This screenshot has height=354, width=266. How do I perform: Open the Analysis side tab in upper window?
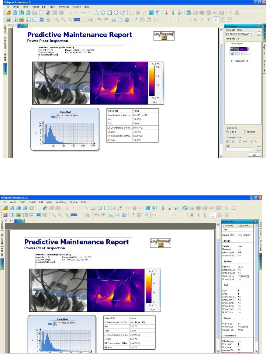click(x=5, y=29)
